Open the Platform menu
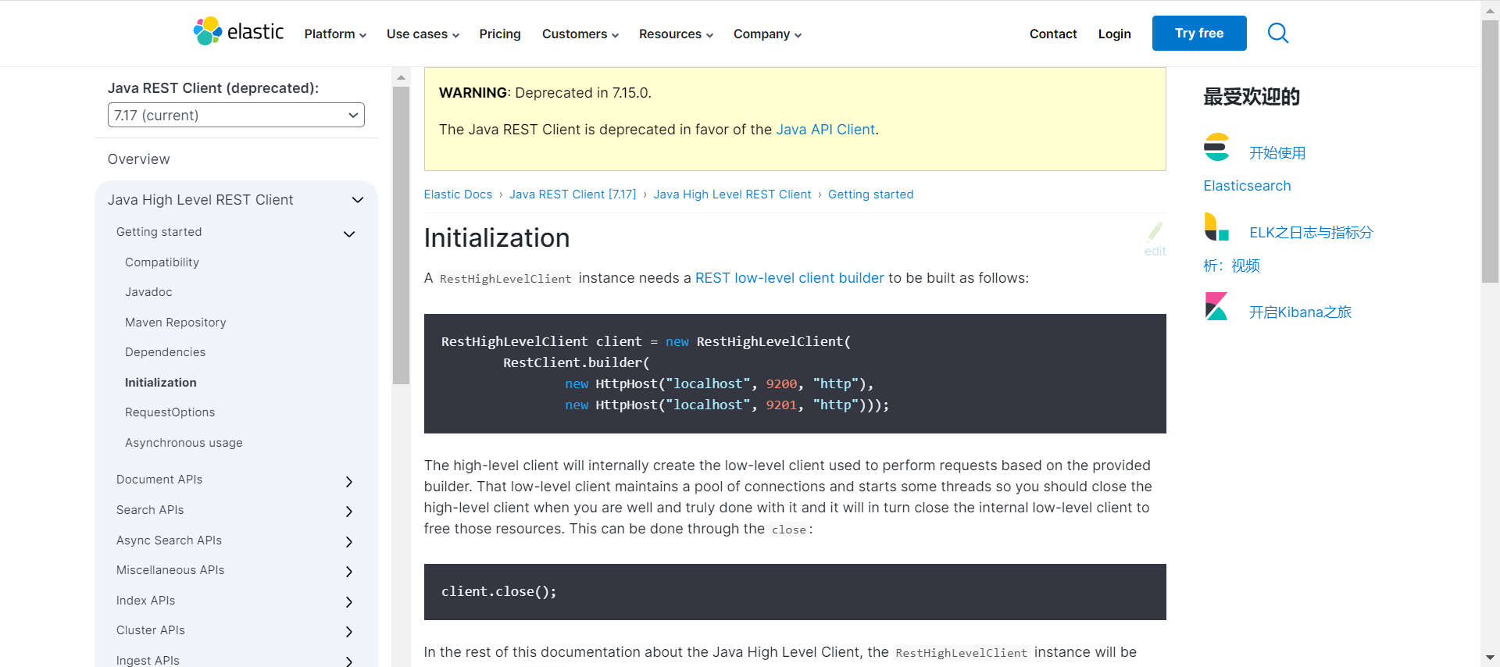Screen dimensions: 1500x667 pyautogui.click(x=334, y=34)
